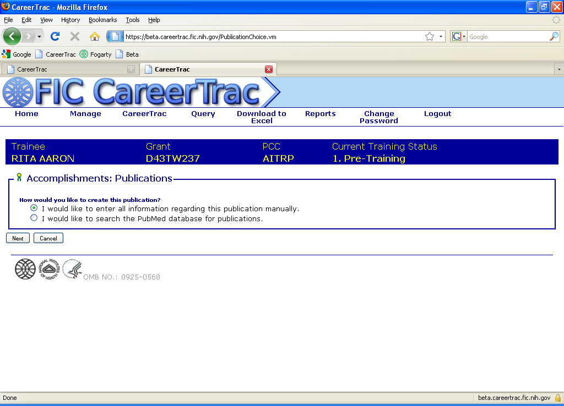Open the Fogarty bookmark in bookmarks toolbar
The width and height of the screenshot is (564, 406).
pyautogui.click(x=96, y=54)
